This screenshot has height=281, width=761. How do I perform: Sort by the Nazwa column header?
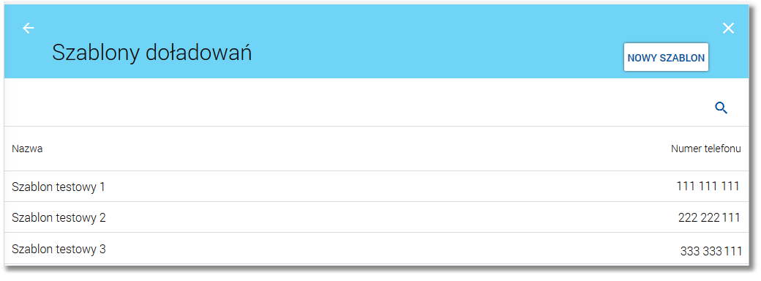pos(27,149)
